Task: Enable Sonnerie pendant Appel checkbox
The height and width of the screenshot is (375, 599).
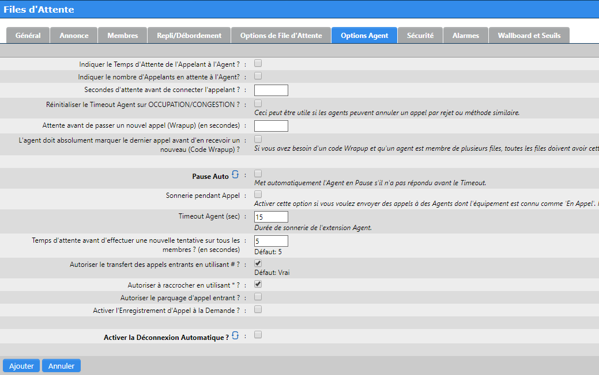Action: tap(258, 194)
